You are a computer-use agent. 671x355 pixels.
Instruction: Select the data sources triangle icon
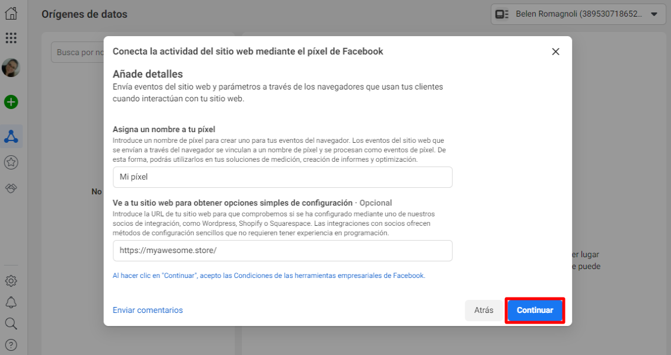click(11, 136)
